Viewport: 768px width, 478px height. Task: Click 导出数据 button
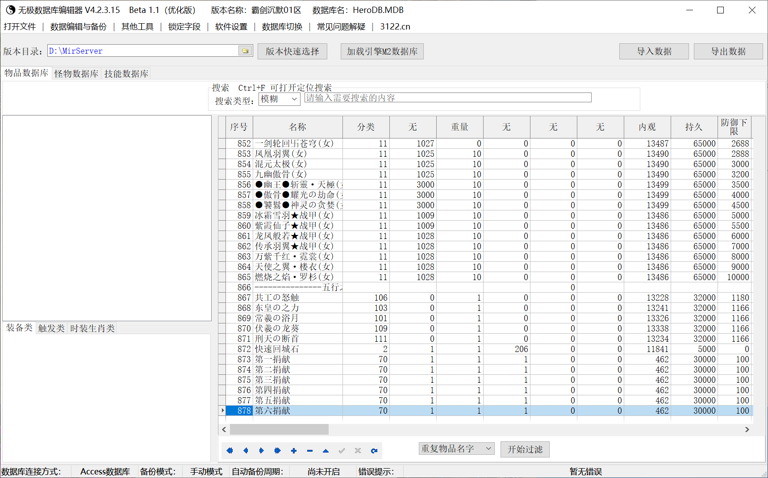729,51
